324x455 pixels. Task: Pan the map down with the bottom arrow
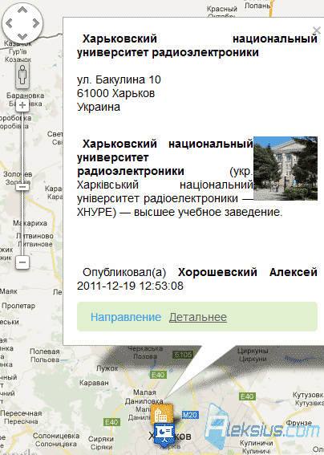(22, 37)
